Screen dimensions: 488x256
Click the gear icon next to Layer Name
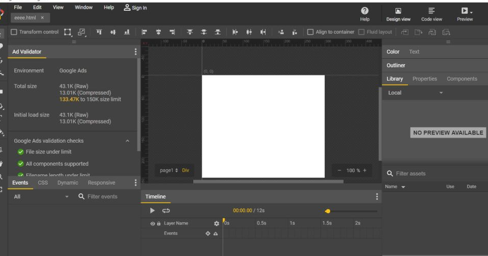pos(217,223)
